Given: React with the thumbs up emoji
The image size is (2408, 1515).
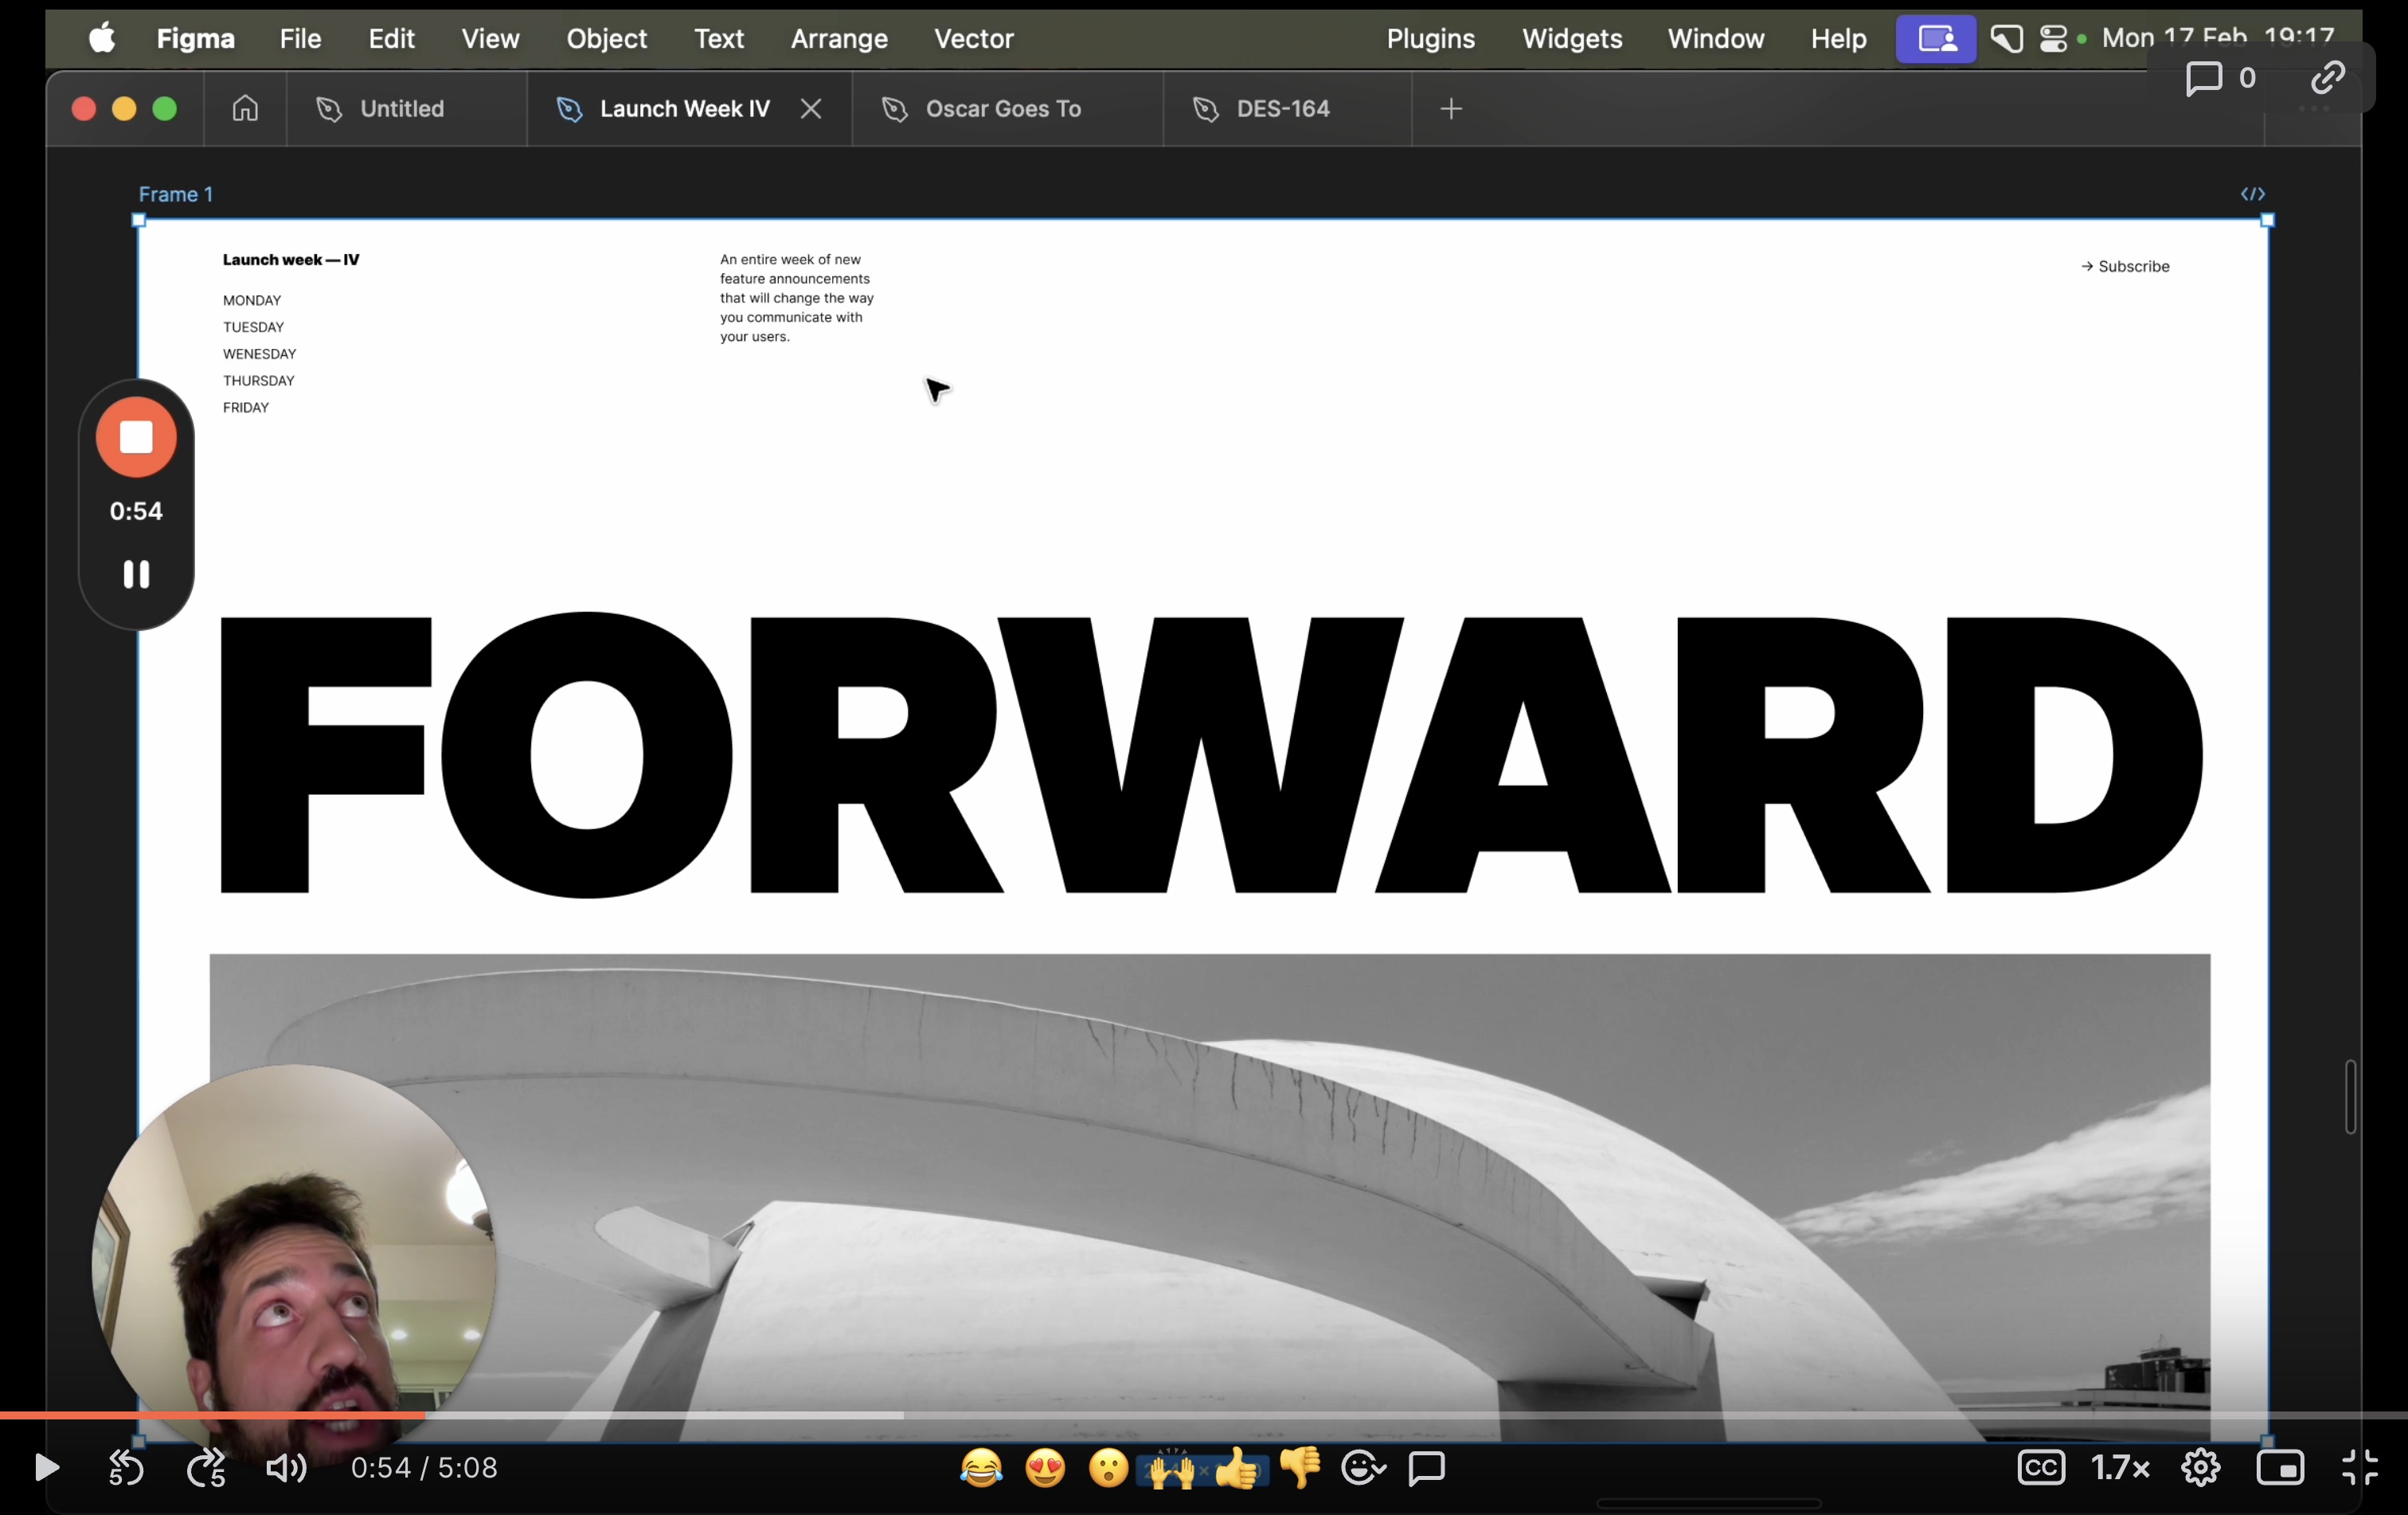Looking at the screenshot, I should click(x=1237, y=1467).
